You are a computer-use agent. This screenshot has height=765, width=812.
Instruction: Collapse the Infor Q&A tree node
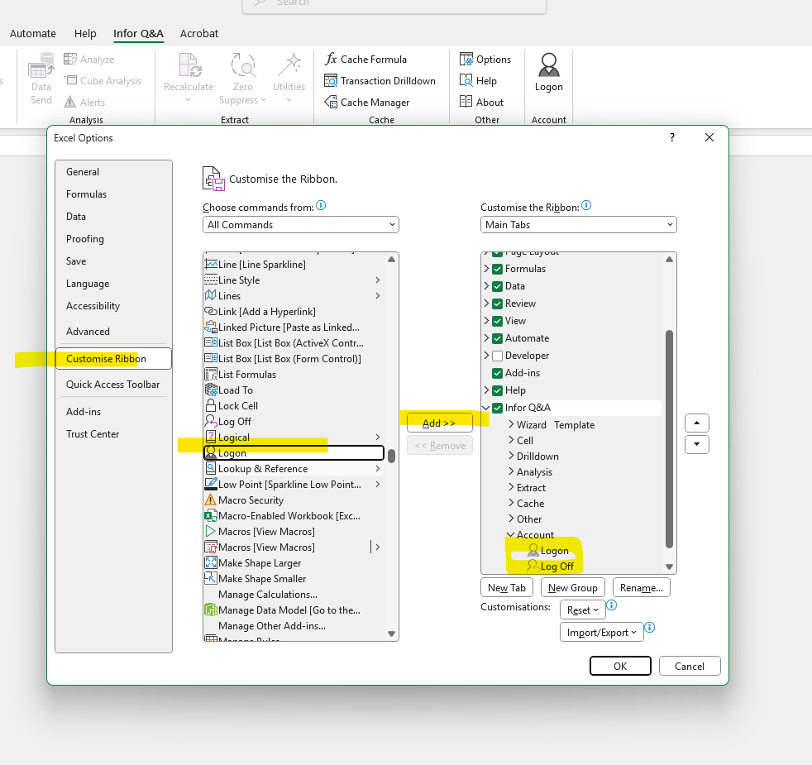coord(485,408)
